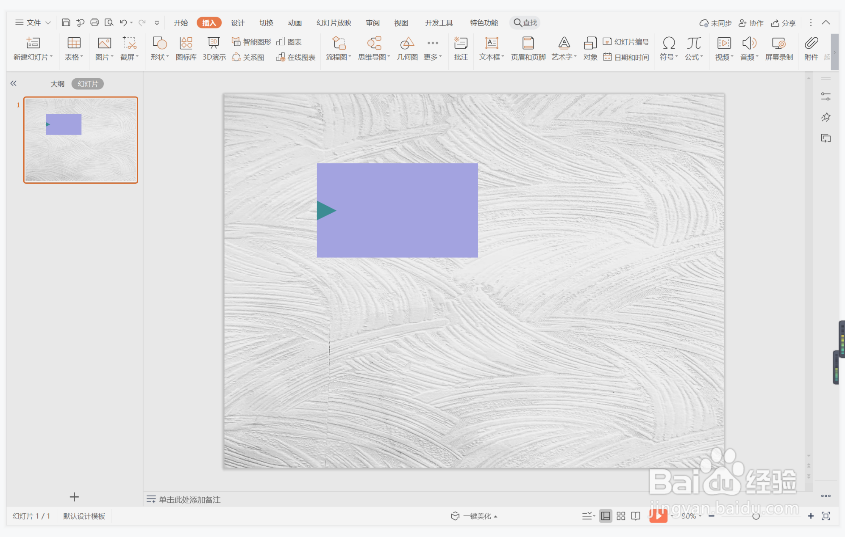Screen dimensions: 845x537
Task: Open the 几何图 geometry tool
Action: [407, 49]
